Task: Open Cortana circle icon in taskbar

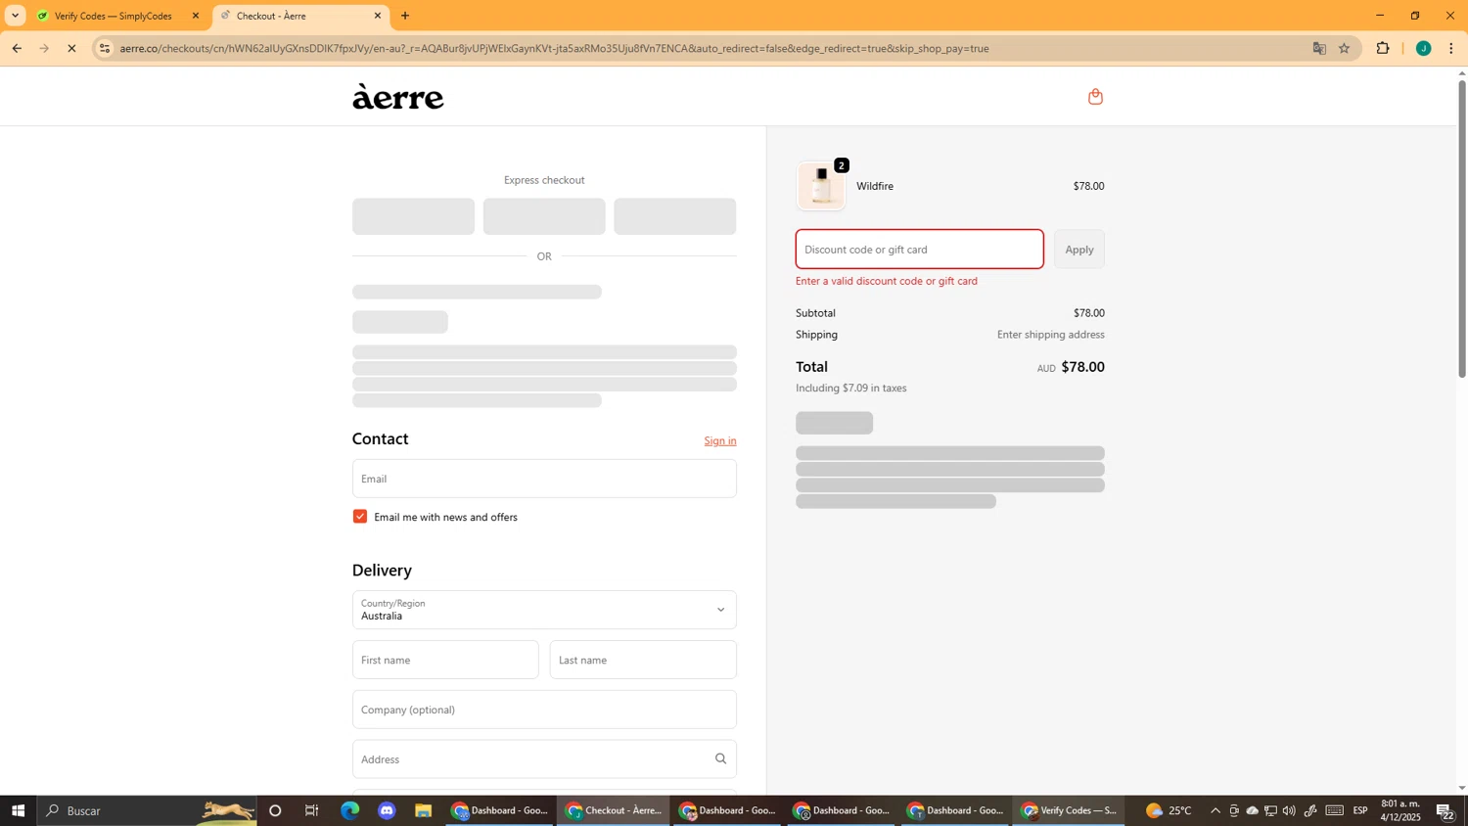Action: (275, 810)
